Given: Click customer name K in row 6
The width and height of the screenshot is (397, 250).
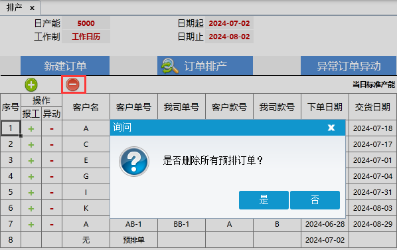Looking at the screenshot, I should coord(86,208).
